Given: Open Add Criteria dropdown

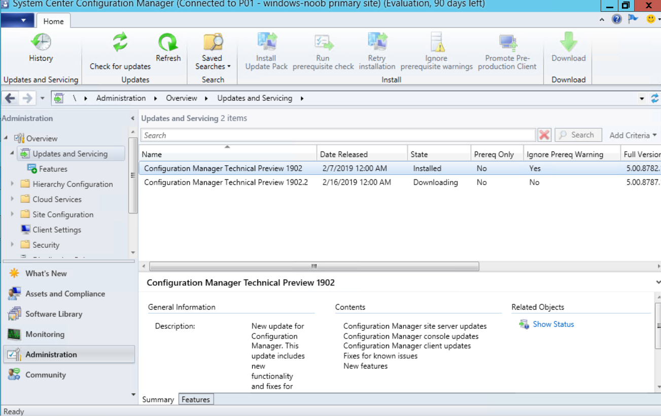Looking at the screenshot, I should point(633,135).
